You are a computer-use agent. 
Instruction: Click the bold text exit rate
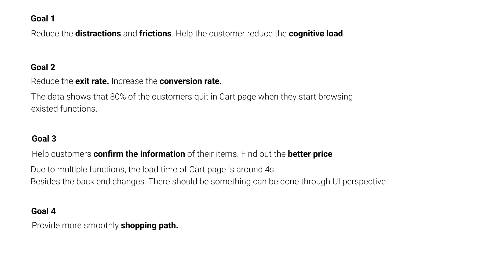(92, 81)
